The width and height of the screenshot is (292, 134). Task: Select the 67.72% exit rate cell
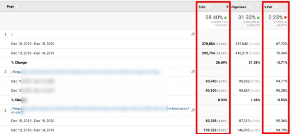click(x=281, y=44)
